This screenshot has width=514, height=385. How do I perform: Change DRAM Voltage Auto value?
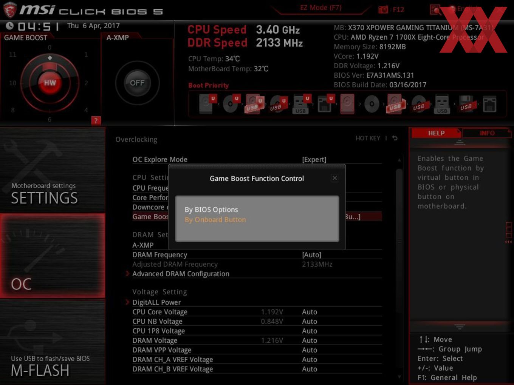[310, 340]
